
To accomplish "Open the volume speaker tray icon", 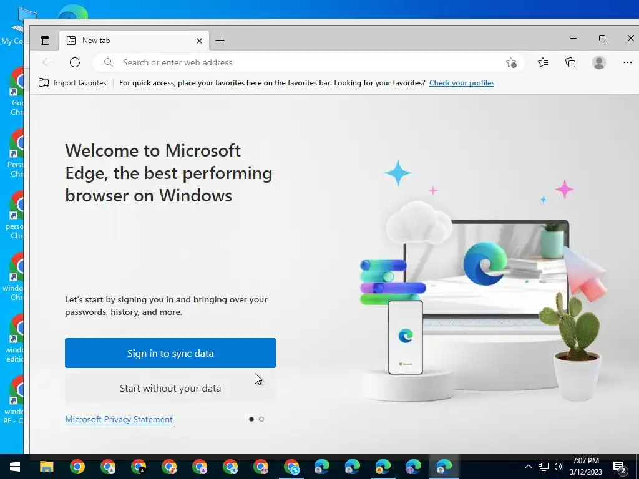I will pos(558,467).
